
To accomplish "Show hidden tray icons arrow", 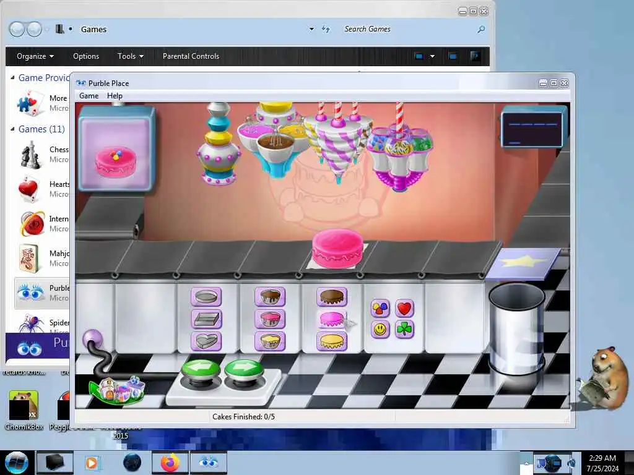I will pyautogui.click(x=526, y=463).
